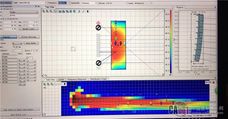Open the Frequency dropdown
The width and height of the screenshot is (228, 119).
(69, 3)
